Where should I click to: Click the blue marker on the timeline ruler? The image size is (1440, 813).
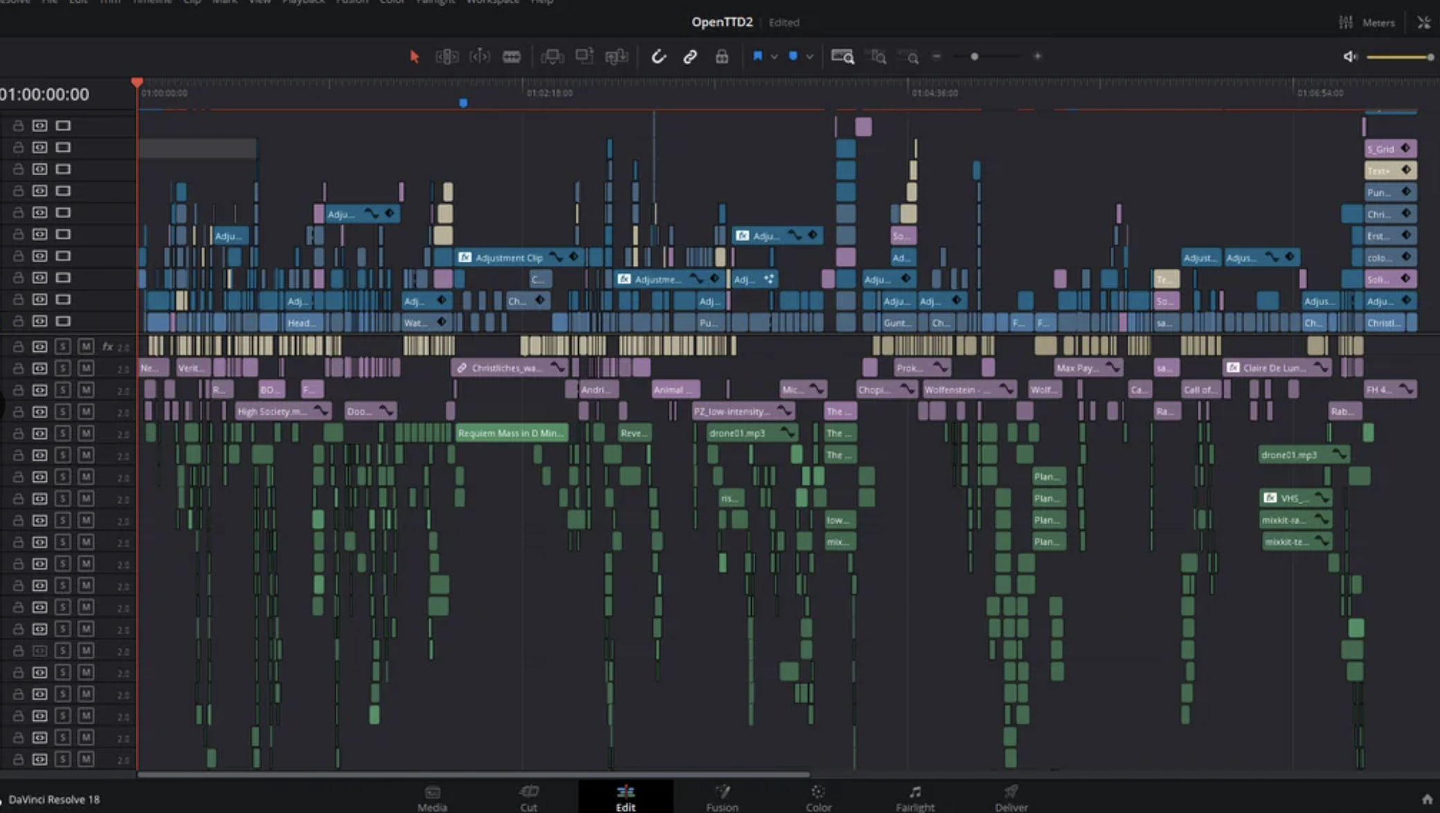pyautogui.click(x=463, y=103)
